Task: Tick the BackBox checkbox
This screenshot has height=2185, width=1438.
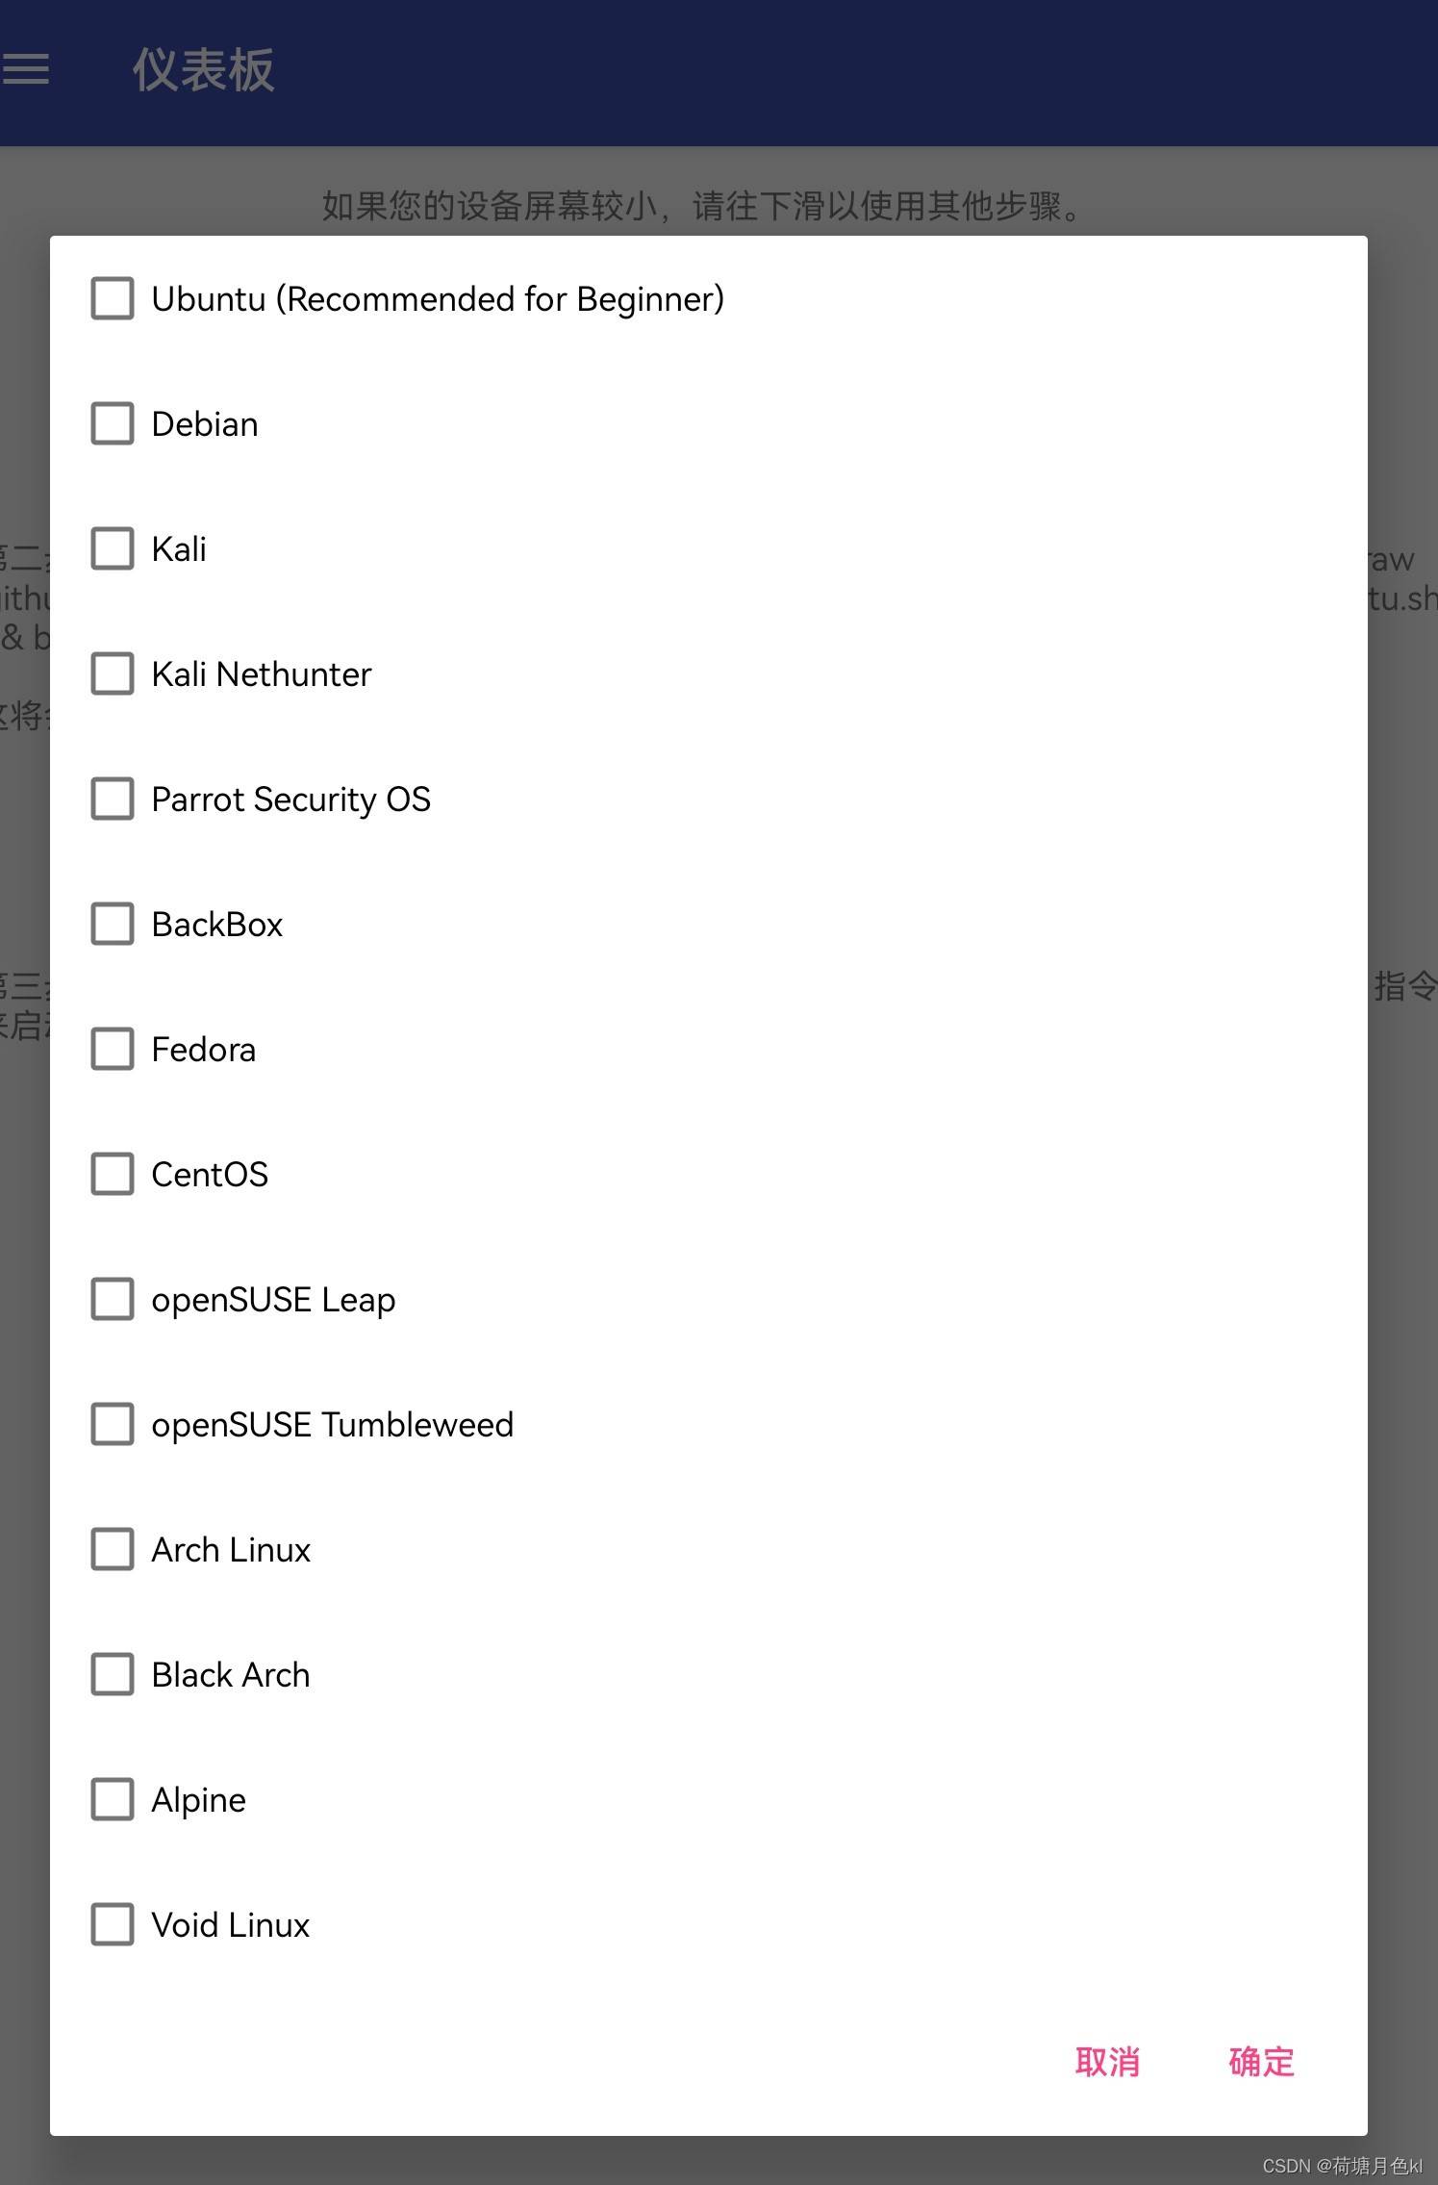Action: 113,924
